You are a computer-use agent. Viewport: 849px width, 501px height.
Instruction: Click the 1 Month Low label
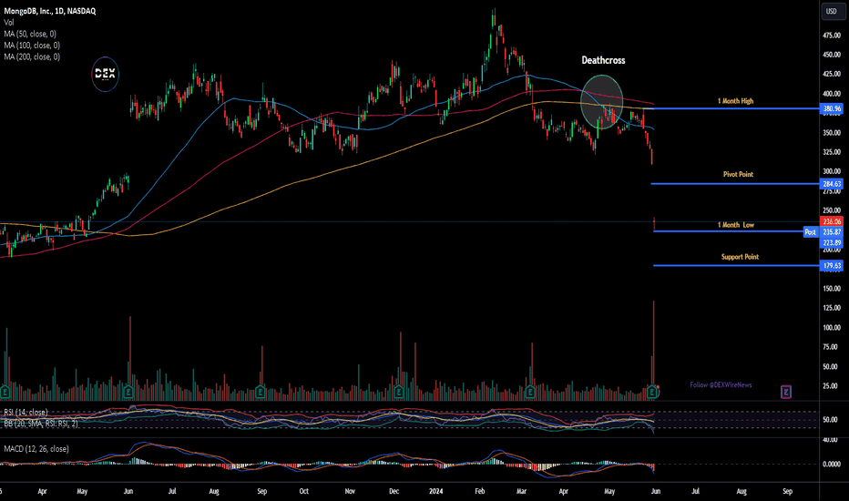tap(736, 225)
